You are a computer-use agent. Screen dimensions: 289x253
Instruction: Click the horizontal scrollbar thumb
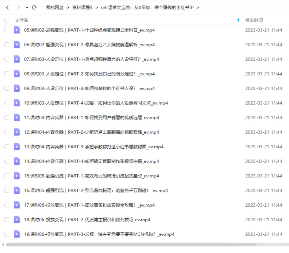point(131,244)
